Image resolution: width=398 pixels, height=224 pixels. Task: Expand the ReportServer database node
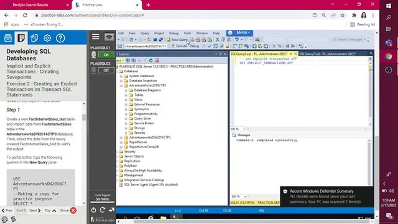click(x=121, y=142)
